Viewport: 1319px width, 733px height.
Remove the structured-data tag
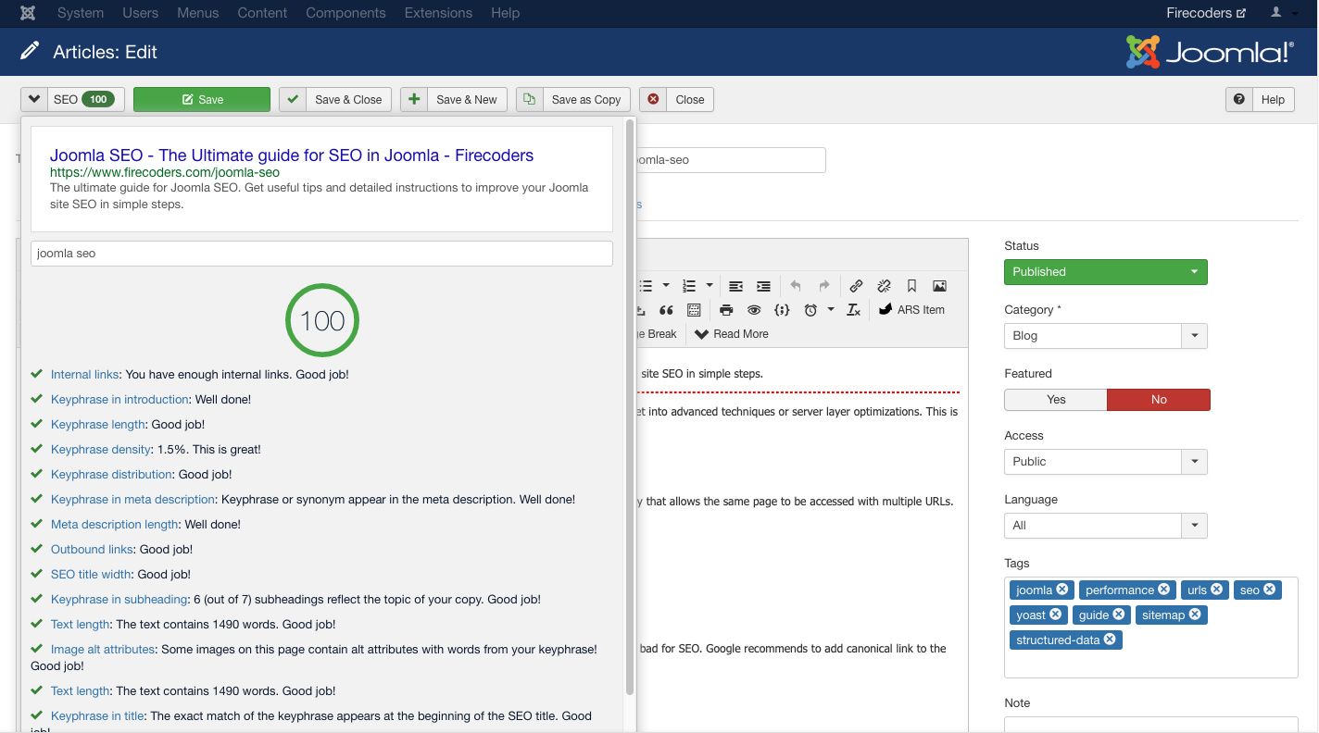[1110, 640]
